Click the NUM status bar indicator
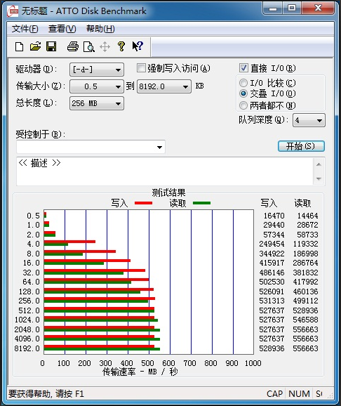Viewport: 341px width, 406px height. pos(299,394)
